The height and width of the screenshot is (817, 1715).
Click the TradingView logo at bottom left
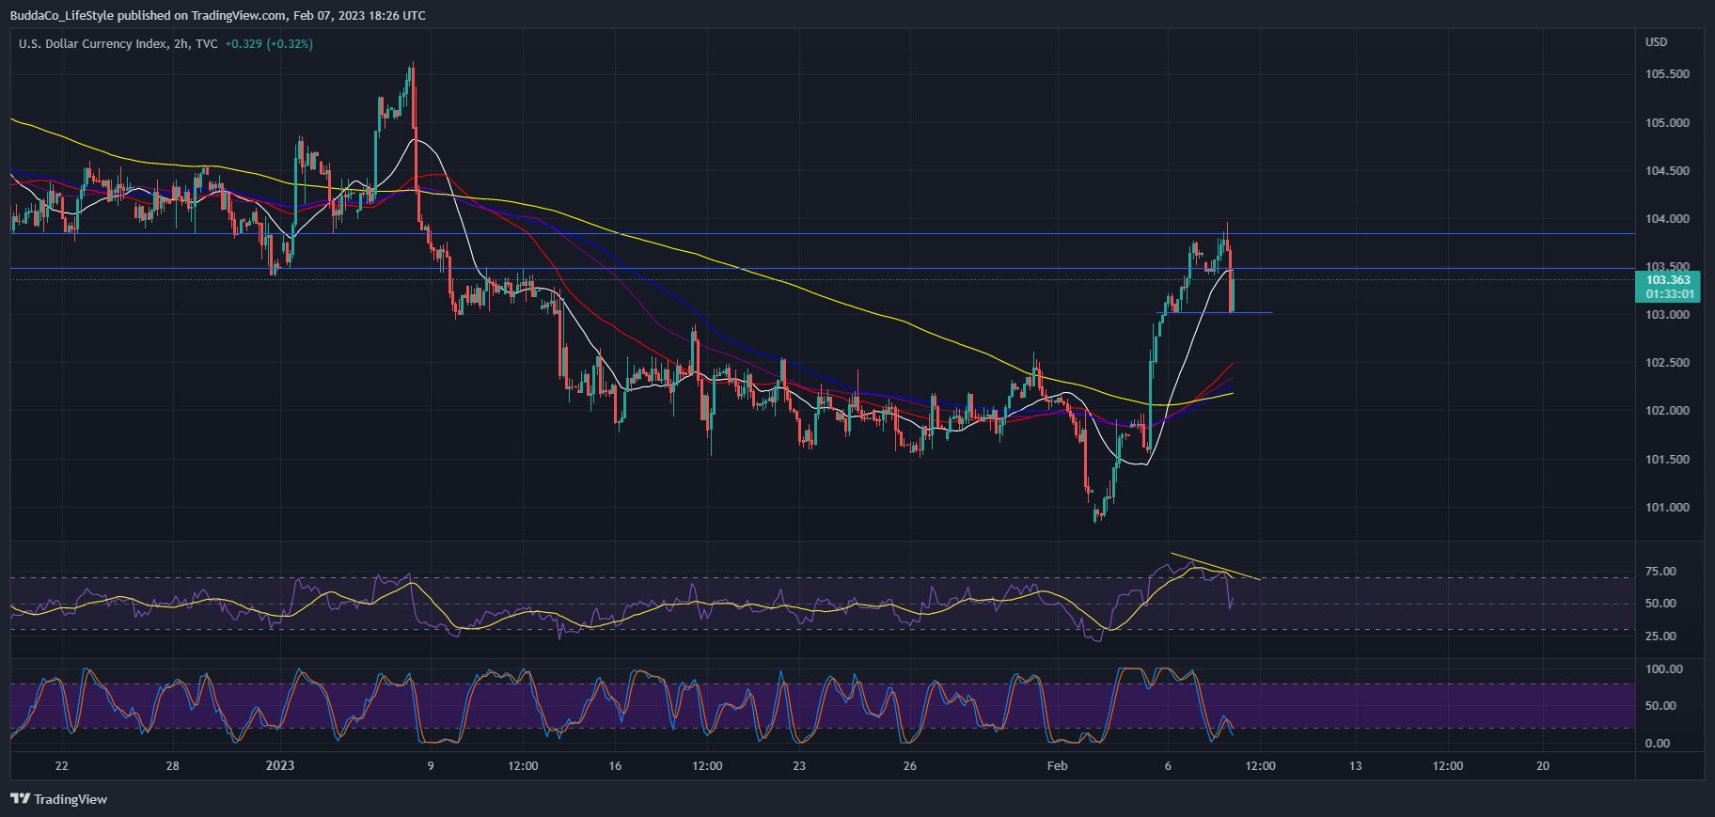tap(59, 799)
